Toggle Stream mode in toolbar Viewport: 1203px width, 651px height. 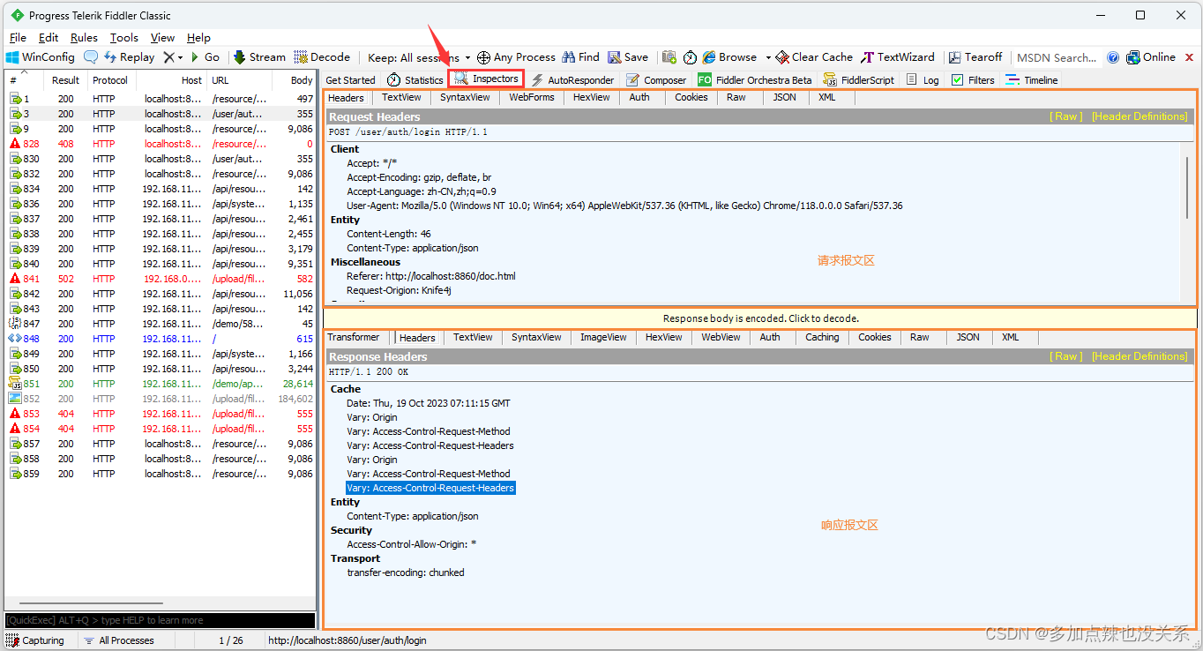[259, 57]
